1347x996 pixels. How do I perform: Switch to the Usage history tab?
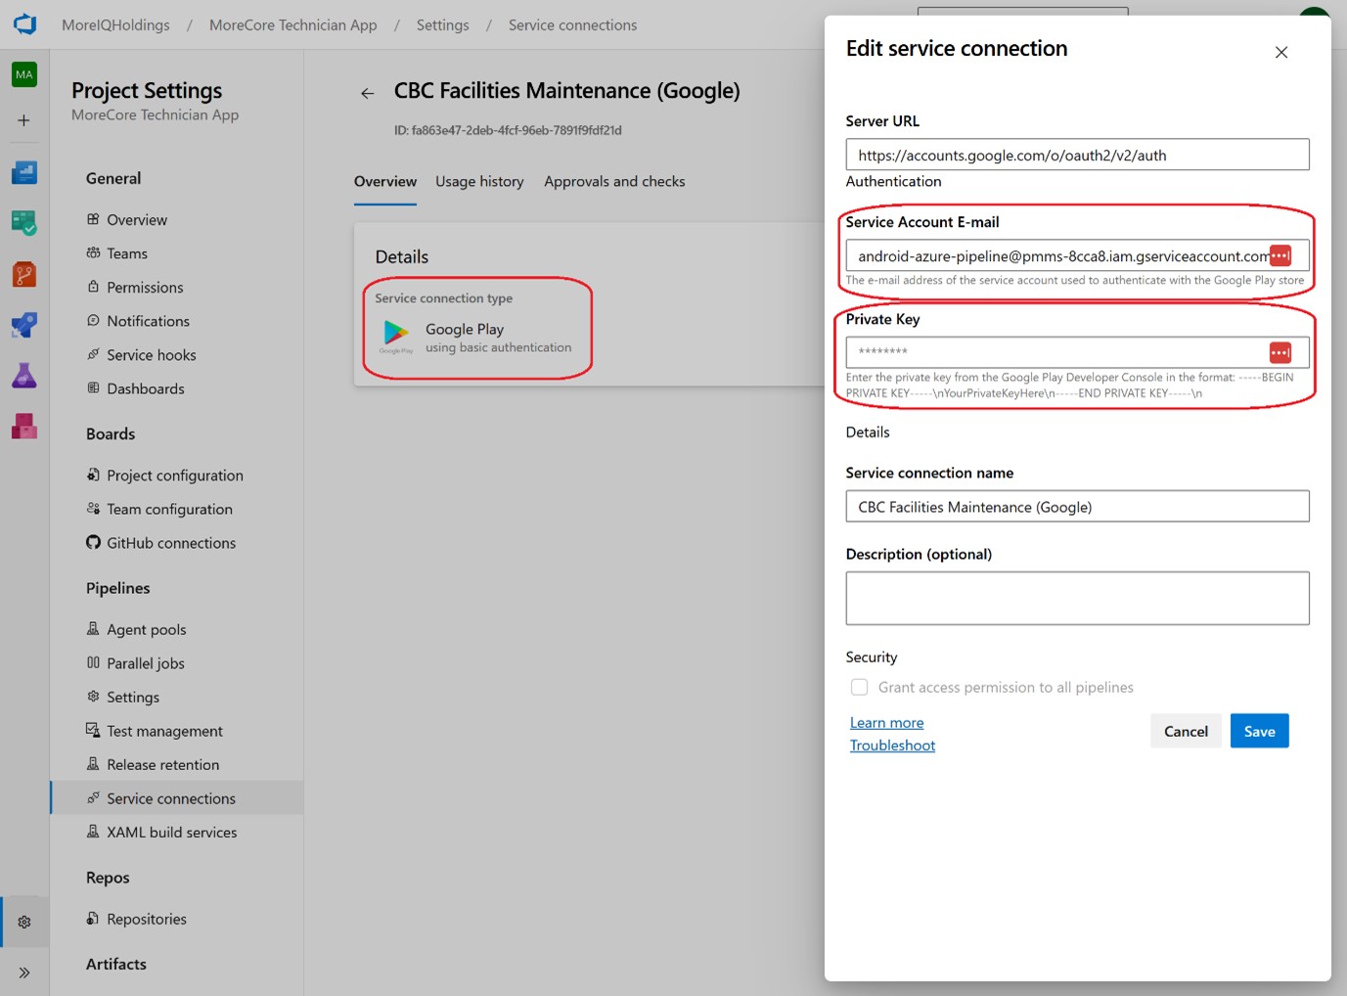pyautogui.click(x=479, y=181)
